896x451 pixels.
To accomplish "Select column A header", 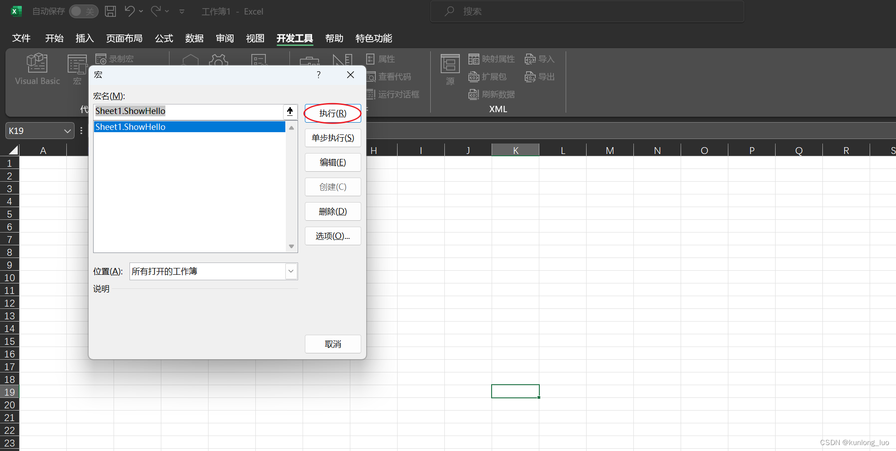I will click(x=43, y=150).
